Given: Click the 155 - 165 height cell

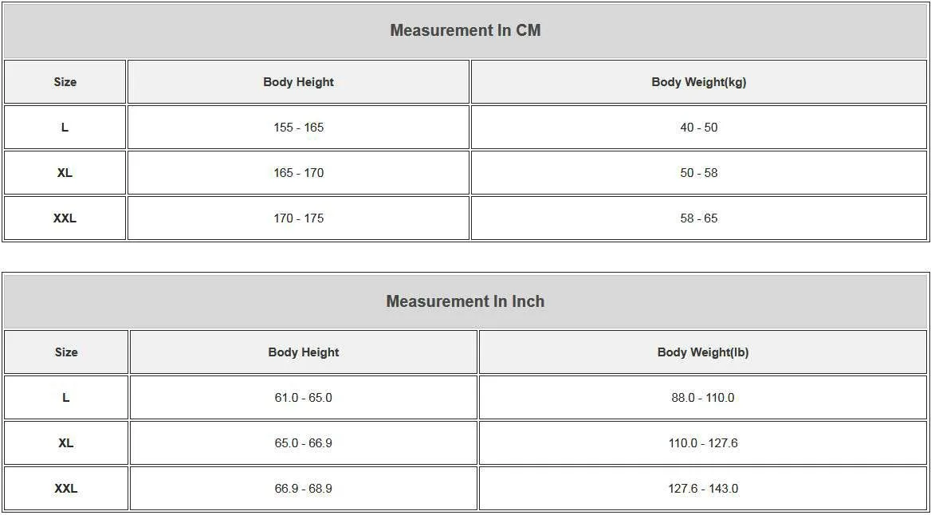Looking at the screenshot, I should [298, 127].
